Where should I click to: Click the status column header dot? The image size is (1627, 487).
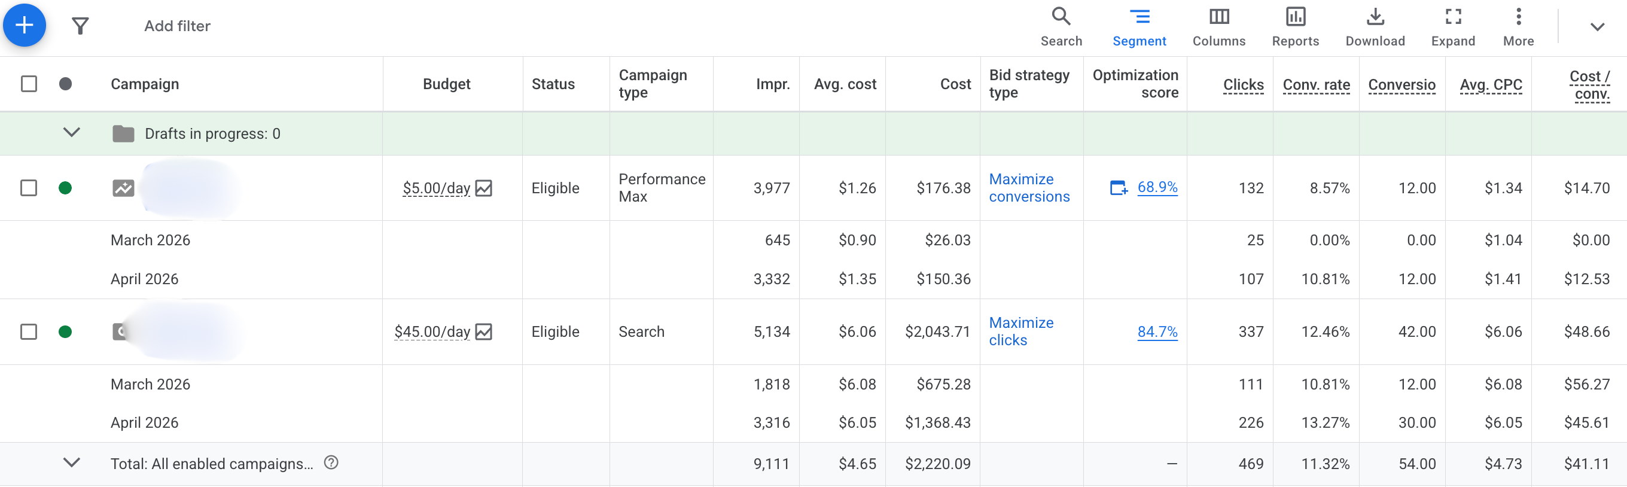[x=65, y=83]
